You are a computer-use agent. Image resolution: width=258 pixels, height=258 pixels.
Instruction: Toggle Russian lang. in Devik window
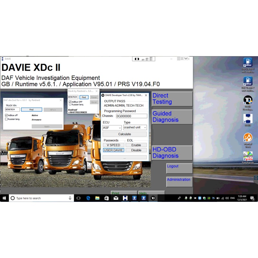70,104
